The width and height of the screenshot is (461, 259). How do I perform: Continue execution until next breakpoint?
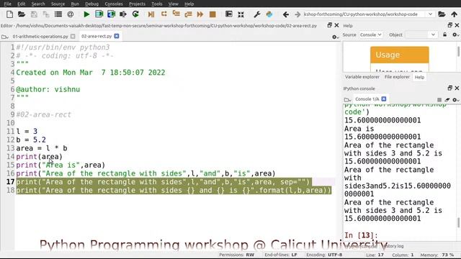pos(200,14)
